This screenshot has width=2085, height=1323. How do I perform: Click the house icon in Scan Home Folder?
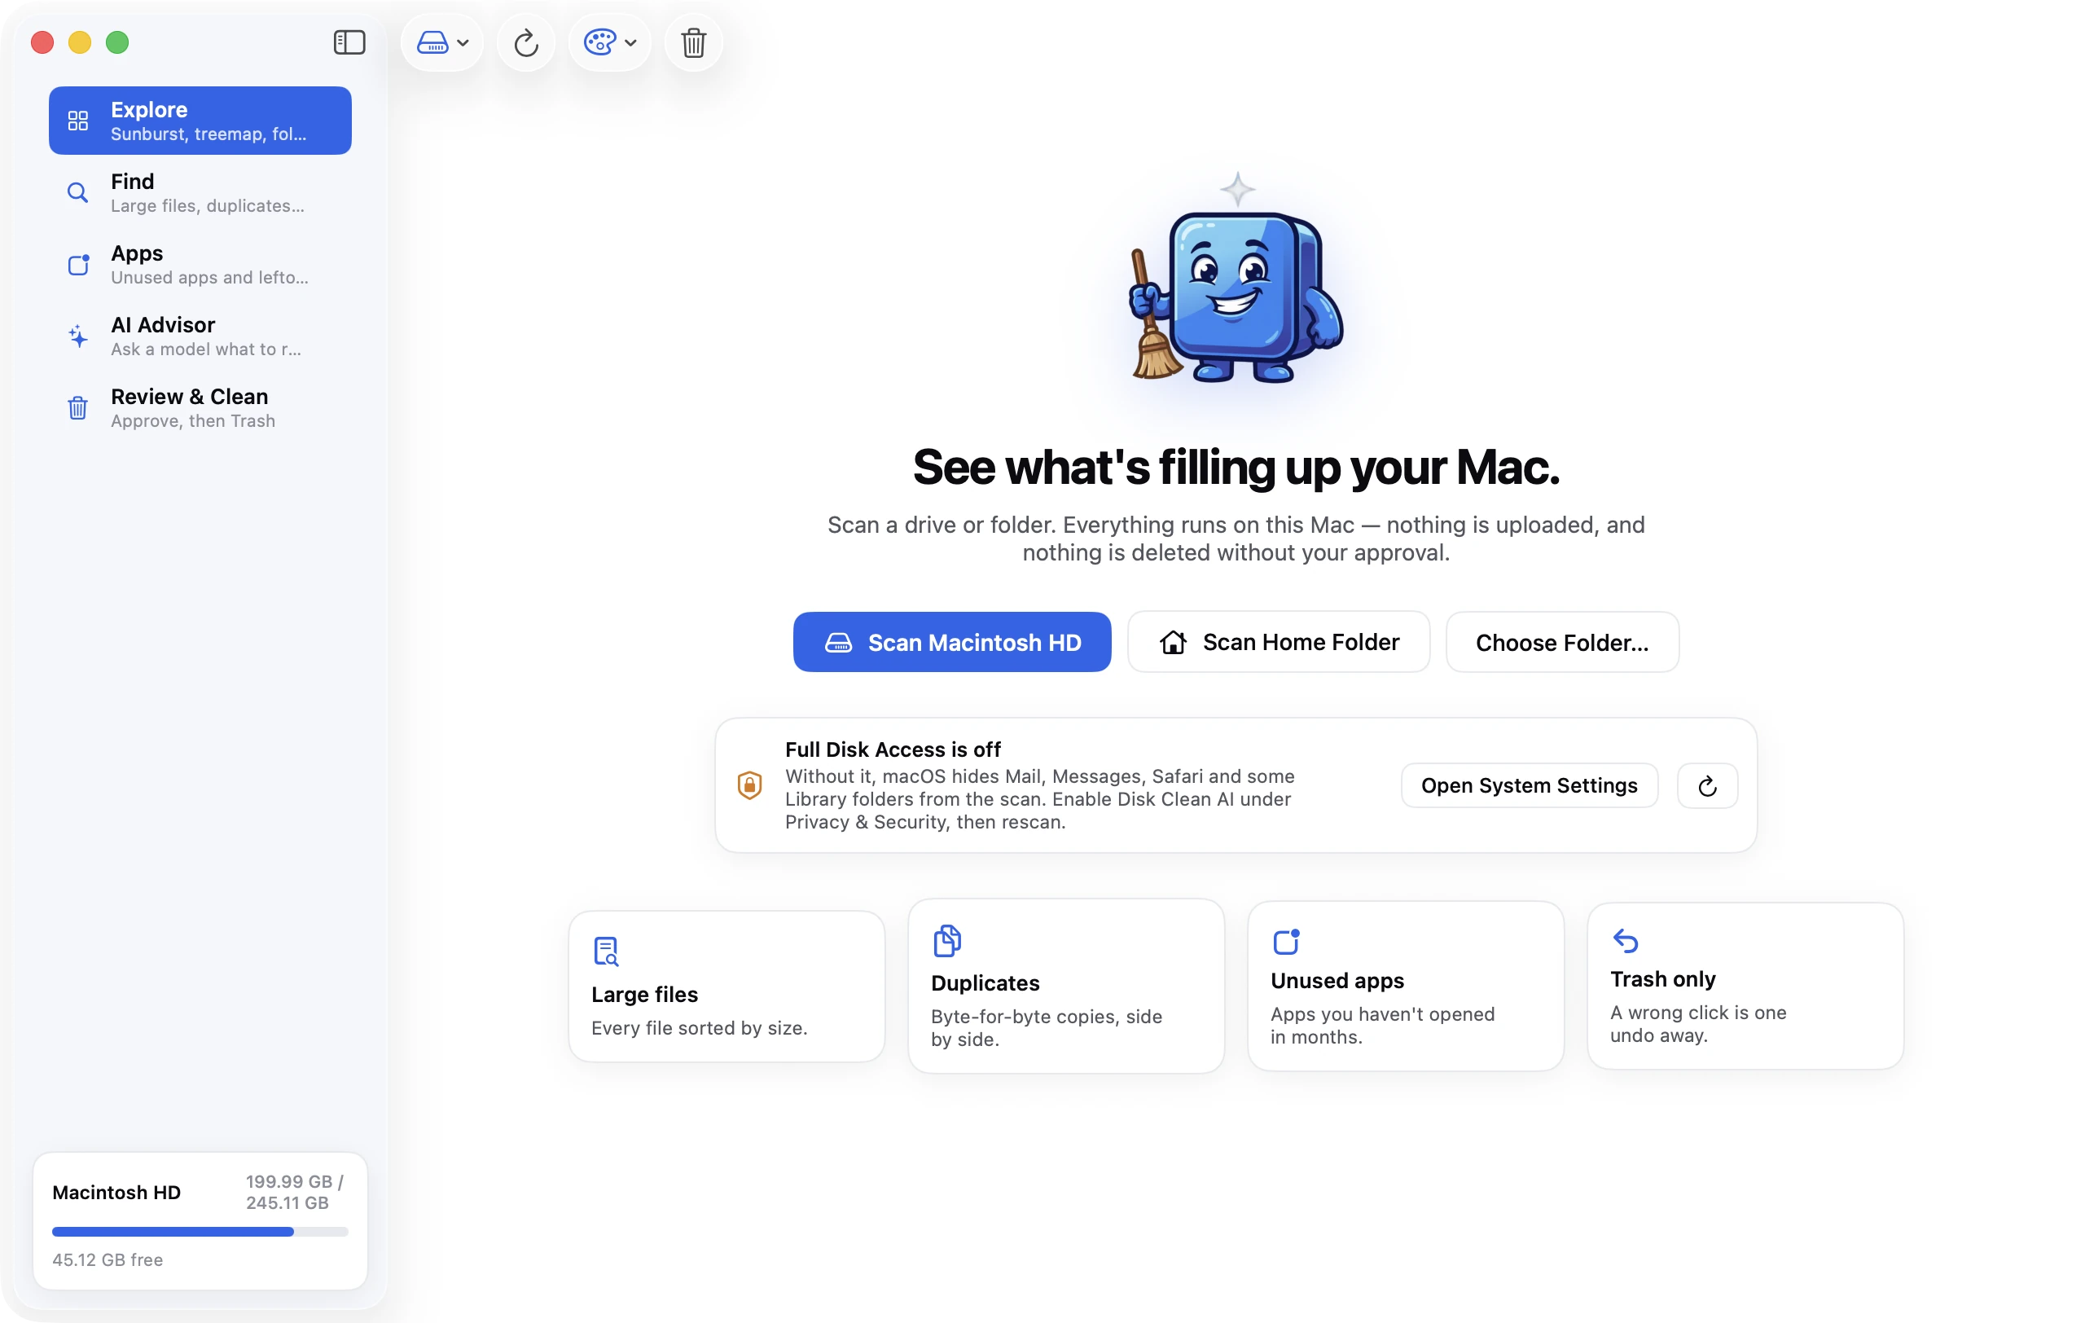[1174, 643]
